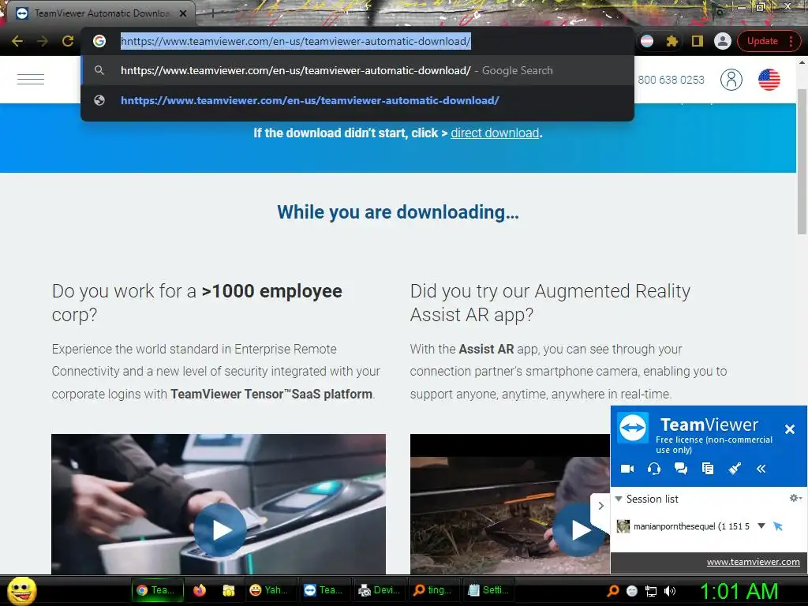Click the blue remote-control cursor icon for the session
This screenshot has width=808, height=606.
(777, 526)
